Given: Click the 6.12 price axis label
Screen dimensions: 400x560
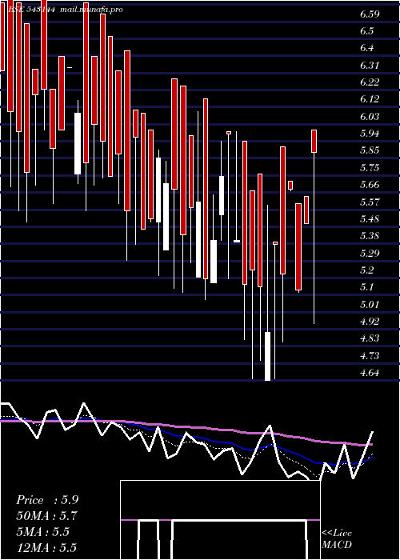Looking at the screenshot, I should pyautogui.click(x=370, y=100).
